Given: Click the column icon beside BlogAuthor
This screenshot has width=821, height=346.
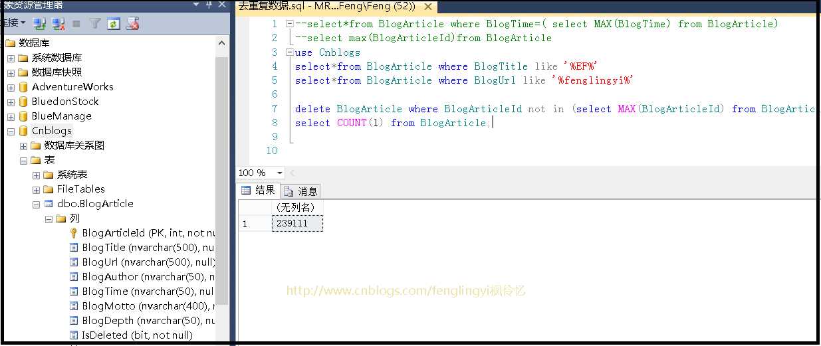Looking at the screenshot, I should [x=74, y=277].
